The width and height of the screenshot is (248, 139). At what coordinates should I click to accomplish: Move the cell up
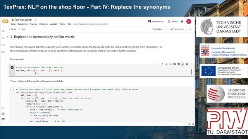(162, 64)
